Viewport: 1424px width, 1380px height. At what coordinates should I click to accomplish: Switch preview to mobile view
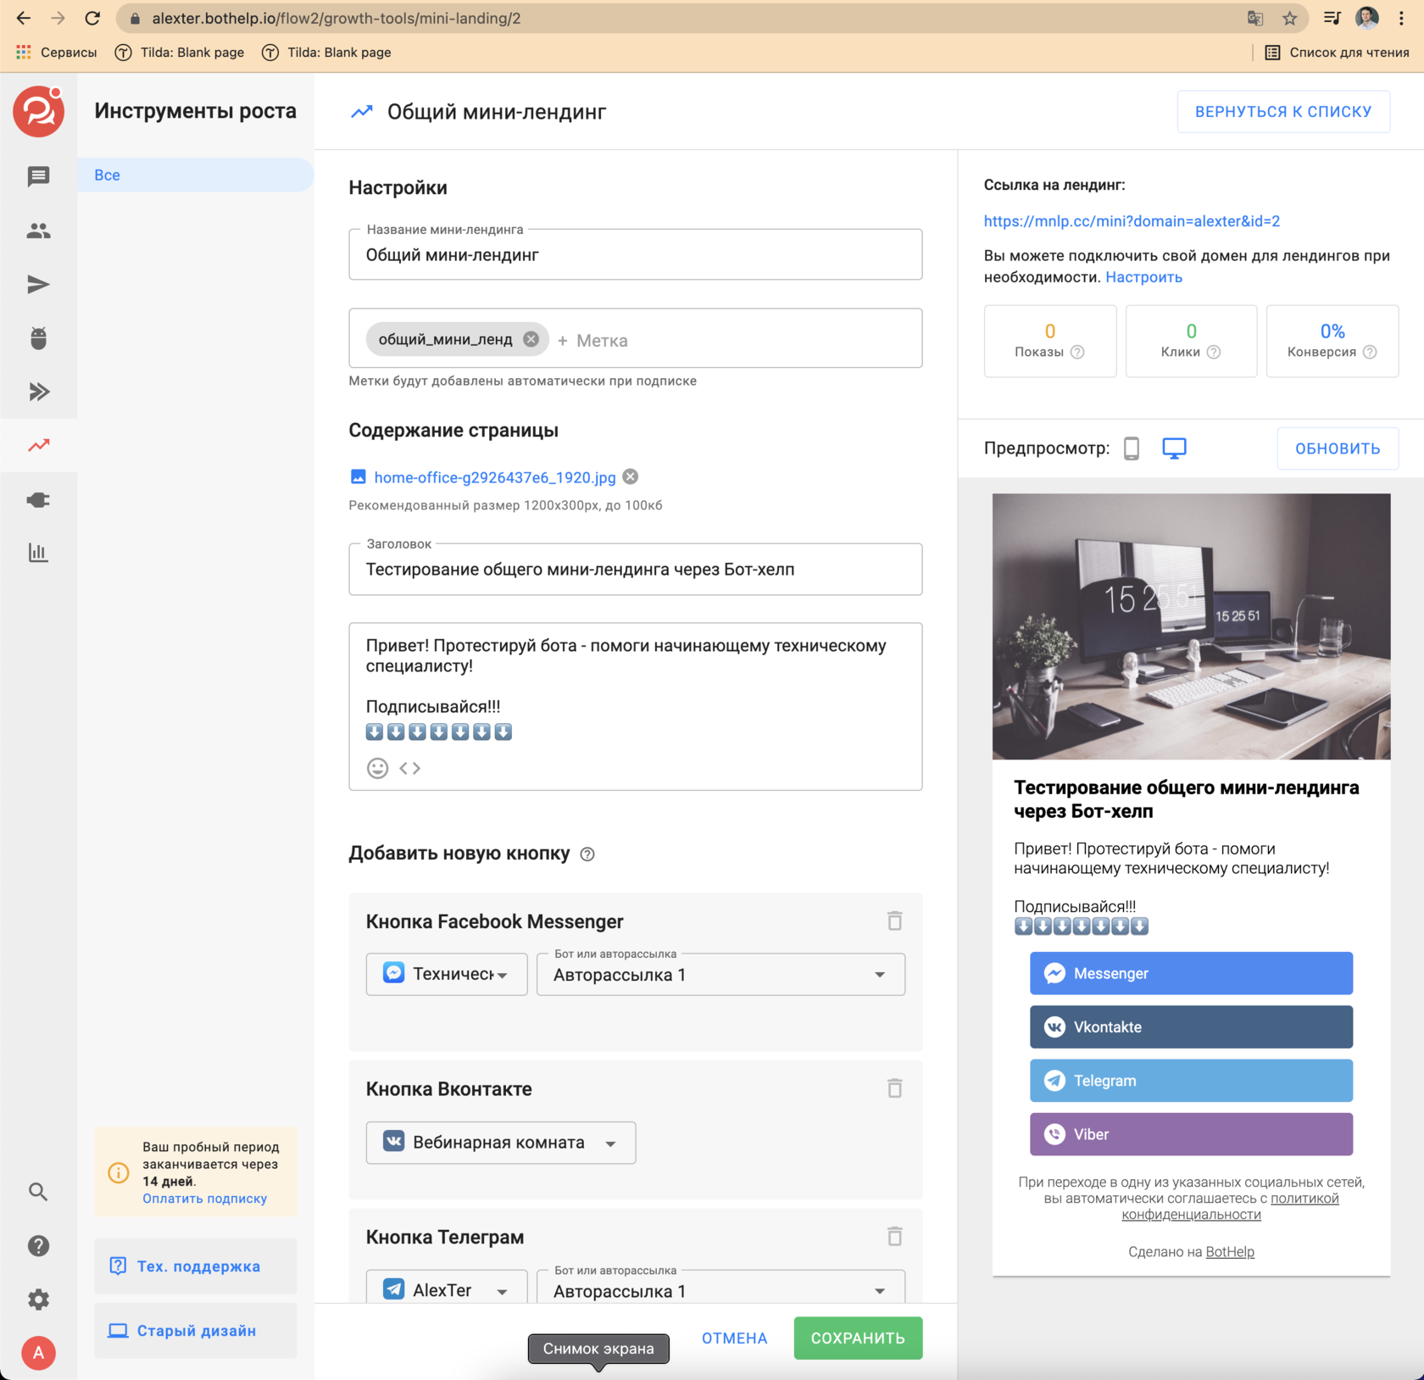click(1131, 448)
